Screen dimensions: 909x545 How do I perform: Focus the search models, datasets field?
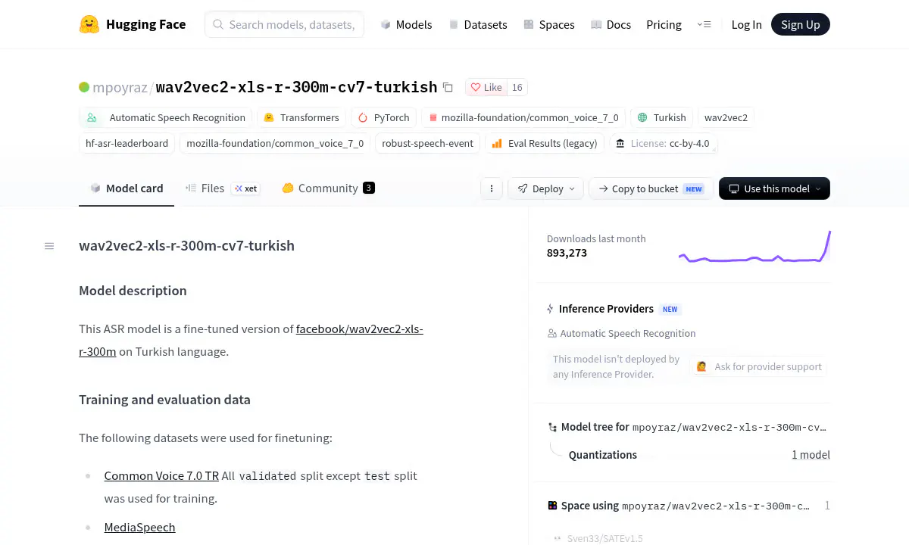[285, 24]
